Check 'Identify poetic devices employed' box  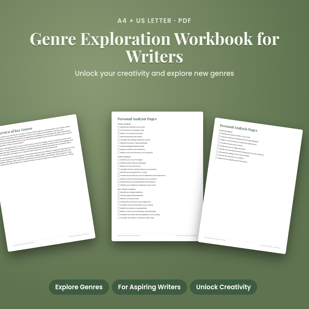click(119, 163)
